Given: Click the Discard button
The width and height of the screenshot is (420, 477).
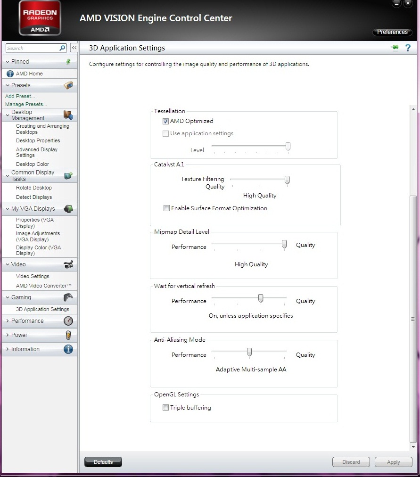Looking at the screenshot, I should coord(351,462).
